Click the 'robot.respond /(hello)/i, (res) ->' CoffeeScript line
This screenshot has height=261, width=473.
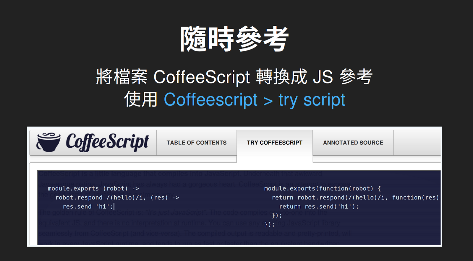[117, 198]
